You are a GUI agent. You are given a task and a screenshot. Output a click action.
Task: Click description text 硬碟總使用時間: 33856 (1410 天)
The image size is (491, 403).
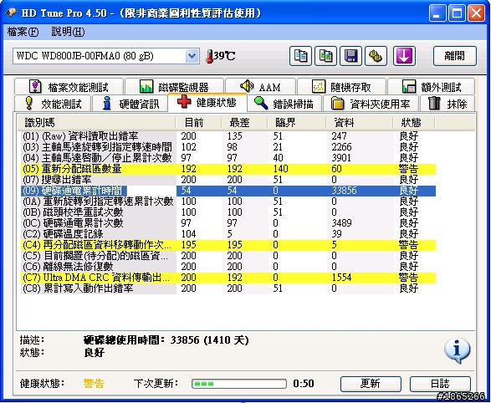[166, 340]
